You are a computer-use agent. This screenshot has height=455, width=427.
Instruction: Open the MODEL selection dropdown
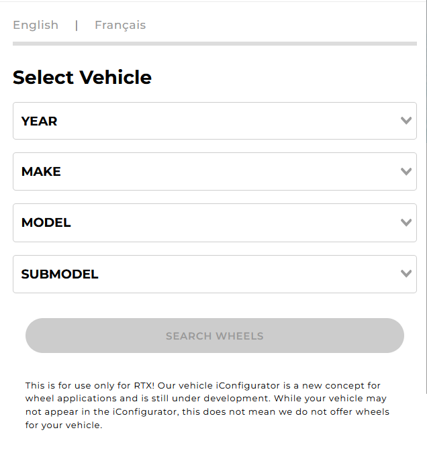(214, 222)
